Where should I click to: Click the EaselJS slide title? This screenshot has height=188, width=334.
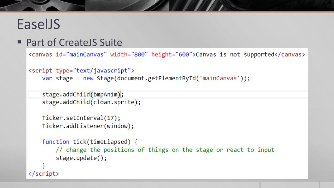38,24
